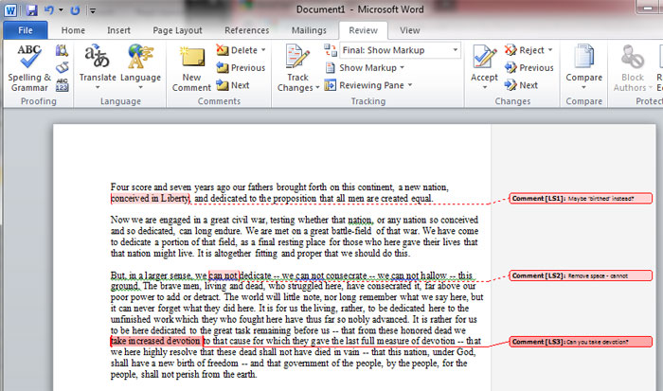The height and width of the screenshot is (391, 663).
Task: Delete the selected comment
Action: pyautogui.click(x=237, y=50)
